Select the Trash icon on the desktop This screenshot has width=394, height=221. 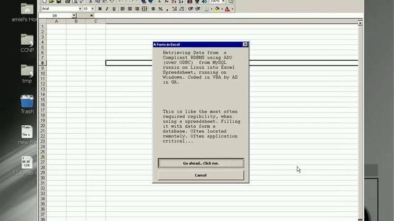(27, 104)
